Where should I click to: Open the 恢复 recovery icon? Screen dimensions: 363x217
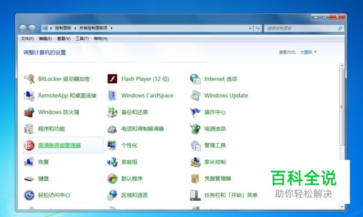click(x=29, y=162)
